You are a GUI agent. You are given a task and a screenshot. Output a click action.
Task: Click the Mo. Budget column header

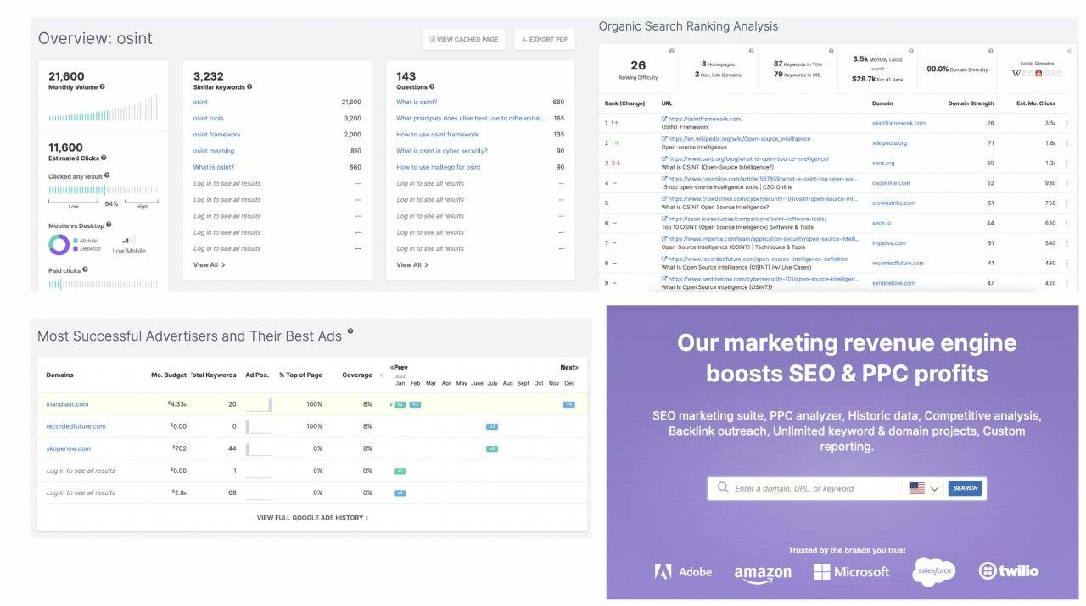[169, 375]
